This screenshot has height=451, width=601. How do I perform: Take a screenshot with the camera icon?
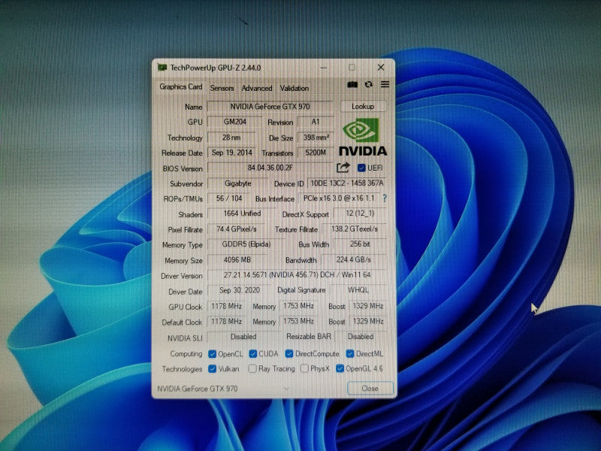(x=352, y=84)
